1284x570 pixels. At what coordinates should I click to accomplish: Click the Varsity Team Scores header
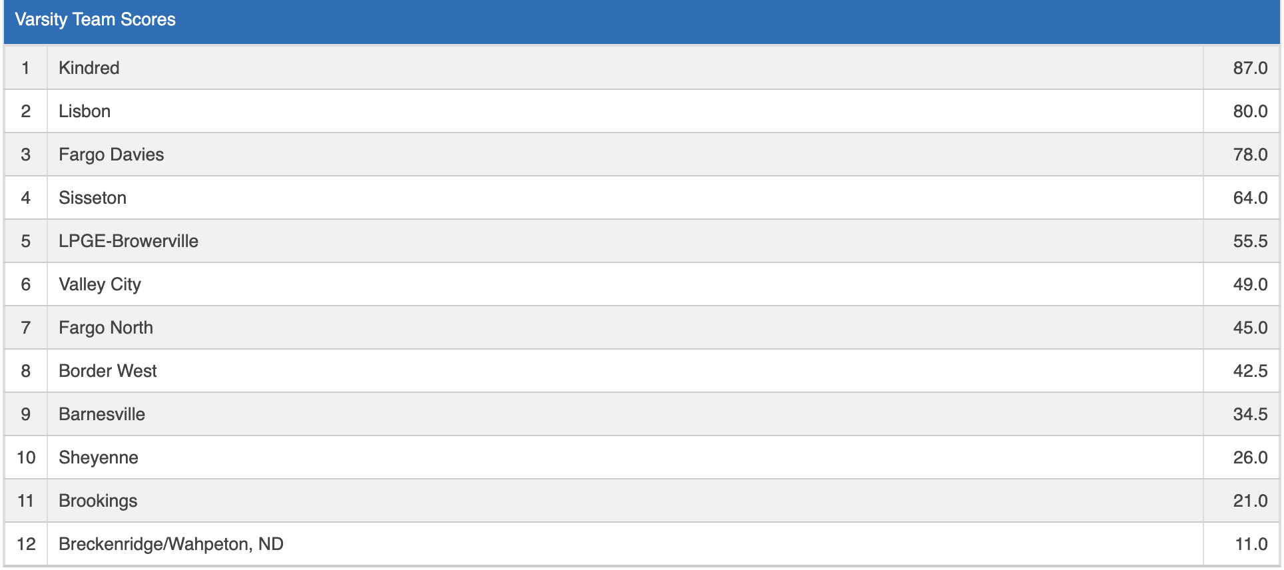tap(95, 20)
